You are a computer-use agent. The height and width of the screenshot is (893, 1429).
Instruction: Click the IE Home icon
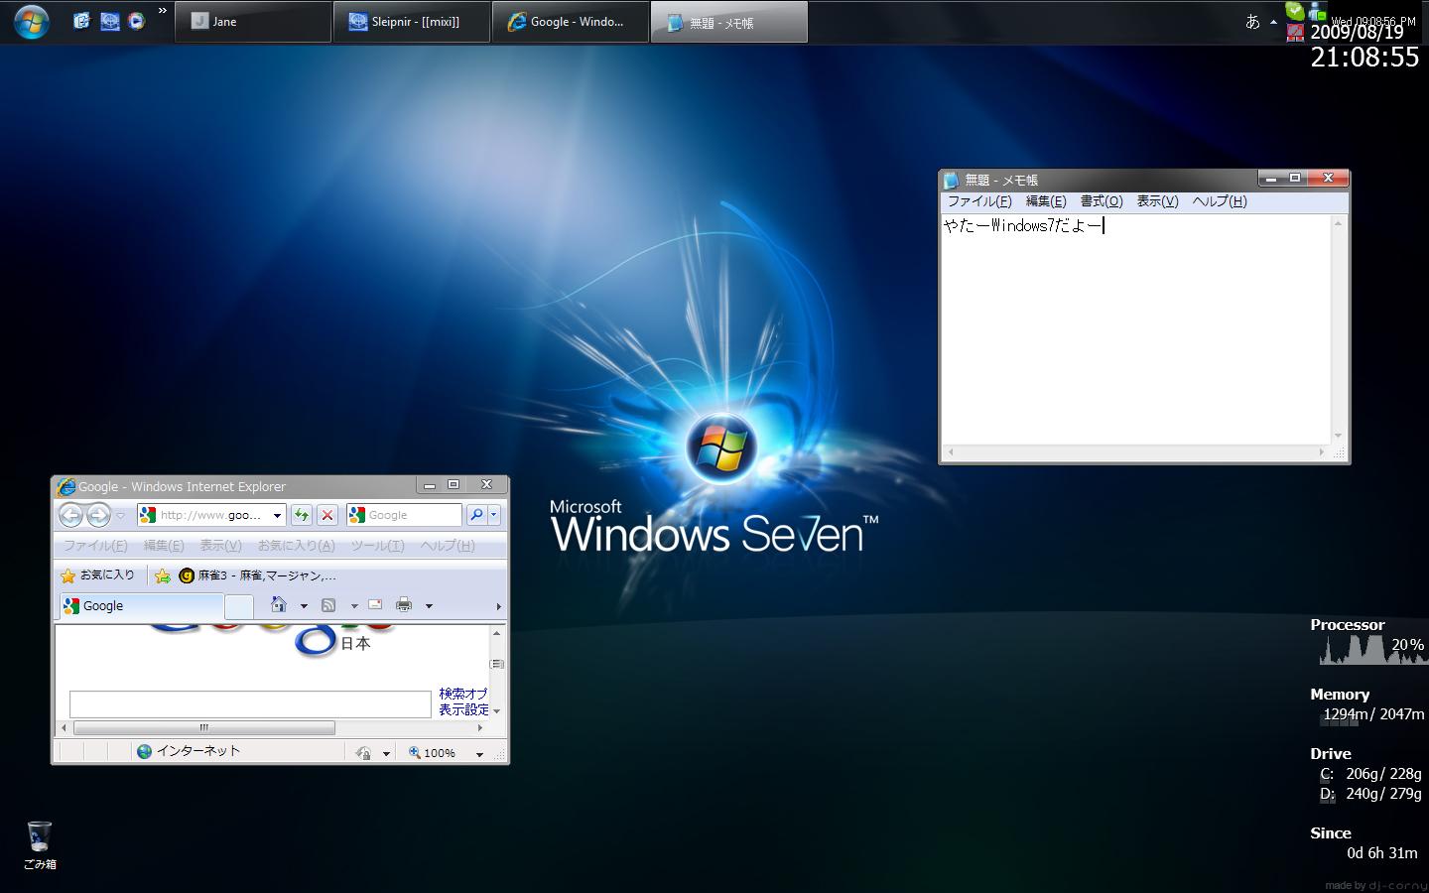tap(279, 605)
